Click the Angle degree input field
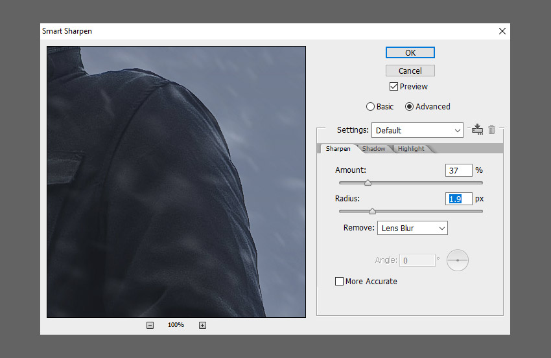 click(417, 260)
